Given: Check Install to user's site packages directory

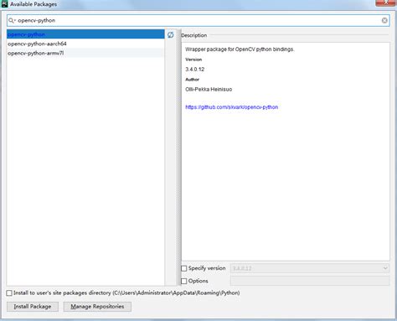Looking at the screenshot, I should tap(9, 293).
